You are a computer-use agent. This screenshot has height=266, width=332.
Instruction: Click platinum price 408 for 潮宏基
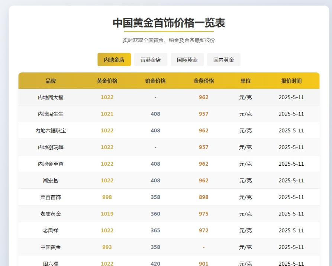pos(155,181)
